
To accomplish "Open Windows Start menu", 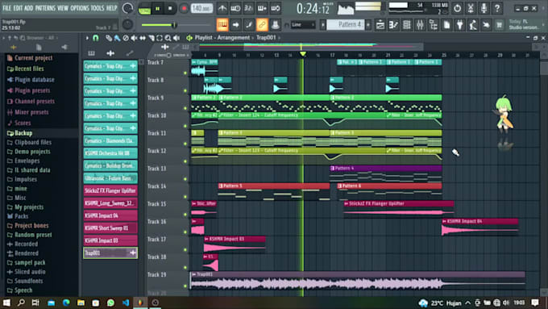I will click(6, 303).
